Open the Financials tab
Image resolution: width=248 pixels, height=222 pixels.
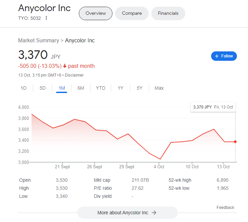pos(168,13)
